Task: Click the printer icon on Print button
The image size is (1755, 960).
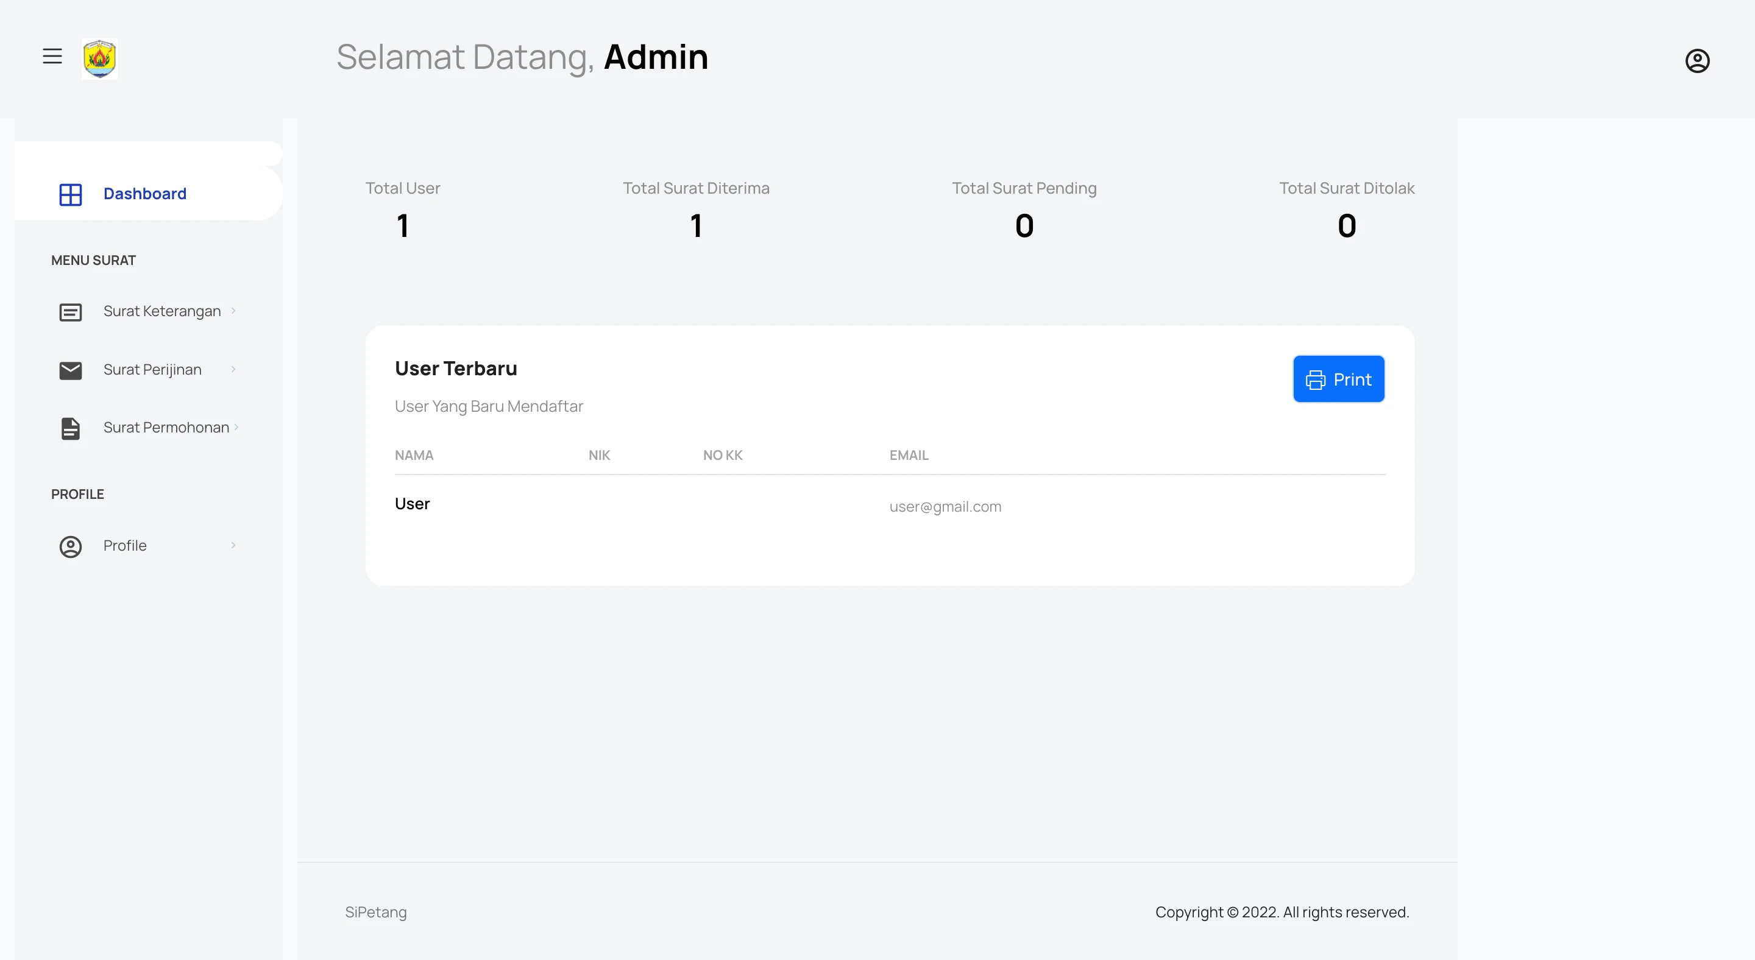Action: pyautogui.click(x=1315, y=380)
